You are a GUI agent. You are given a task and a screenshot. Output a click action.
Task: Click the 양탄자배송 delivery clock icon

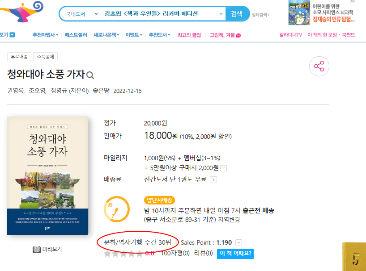pos(117,209)
